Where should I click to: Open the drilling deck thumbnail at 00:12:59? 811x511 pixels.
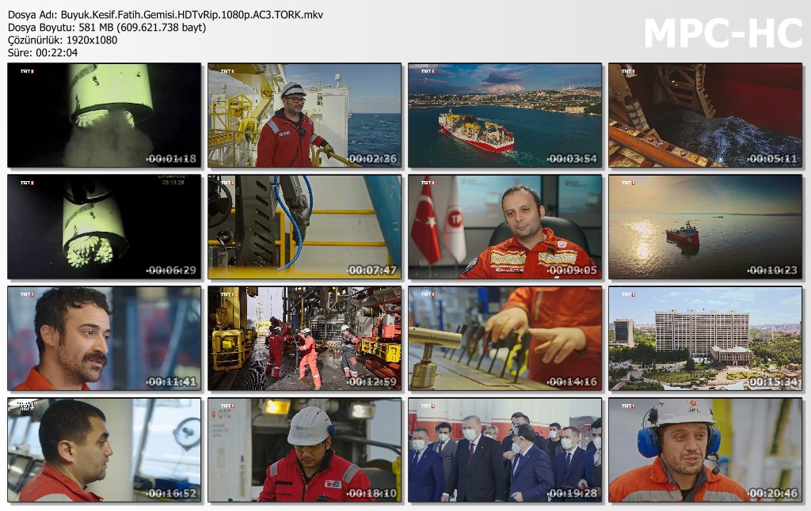[x=305, y=339]
